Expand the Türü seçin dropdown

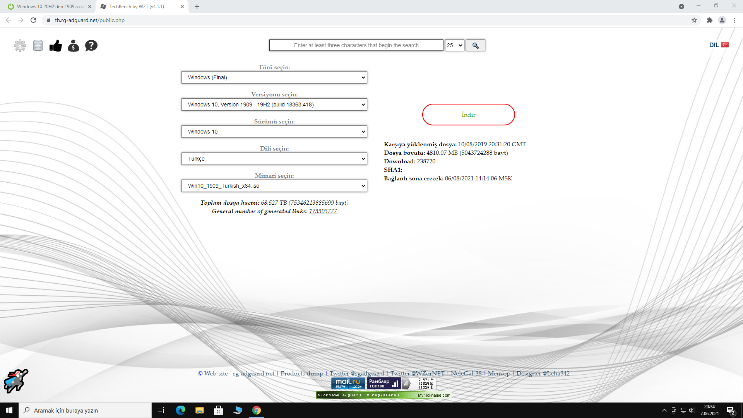pyautogui.click(x=274, y=77)
